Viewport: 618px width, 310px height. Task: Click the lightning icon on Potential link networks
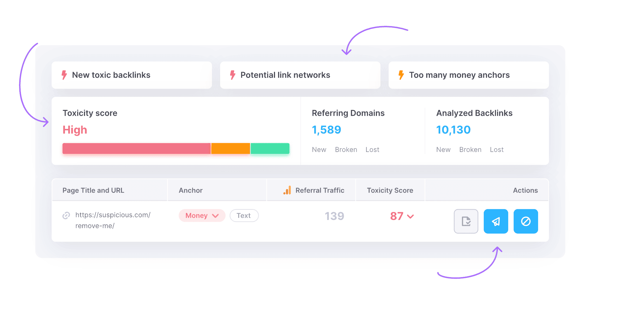(233, 75)
